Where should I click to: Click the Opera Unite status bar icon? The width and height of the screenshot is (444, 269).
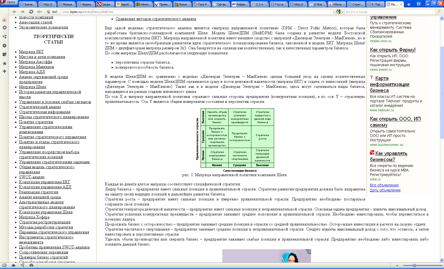[22, 265]
